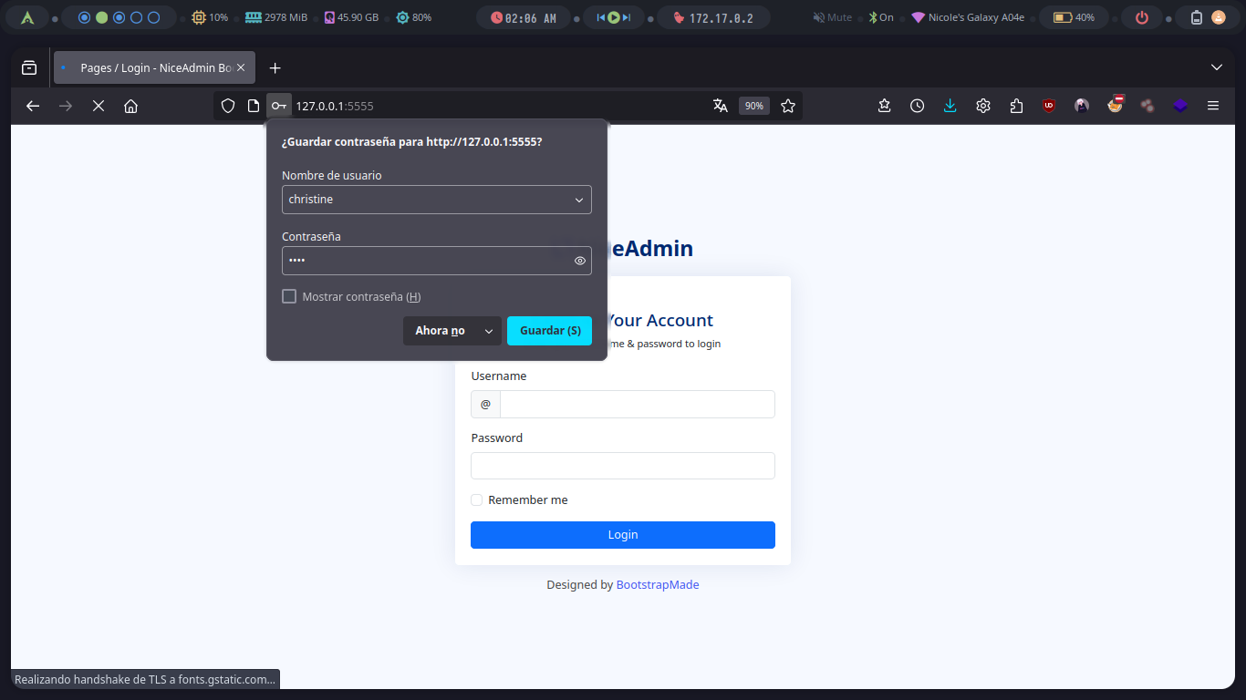Open the hamburger application menu
This screenshot has height=700, width=1246.
click(1213, 106)
